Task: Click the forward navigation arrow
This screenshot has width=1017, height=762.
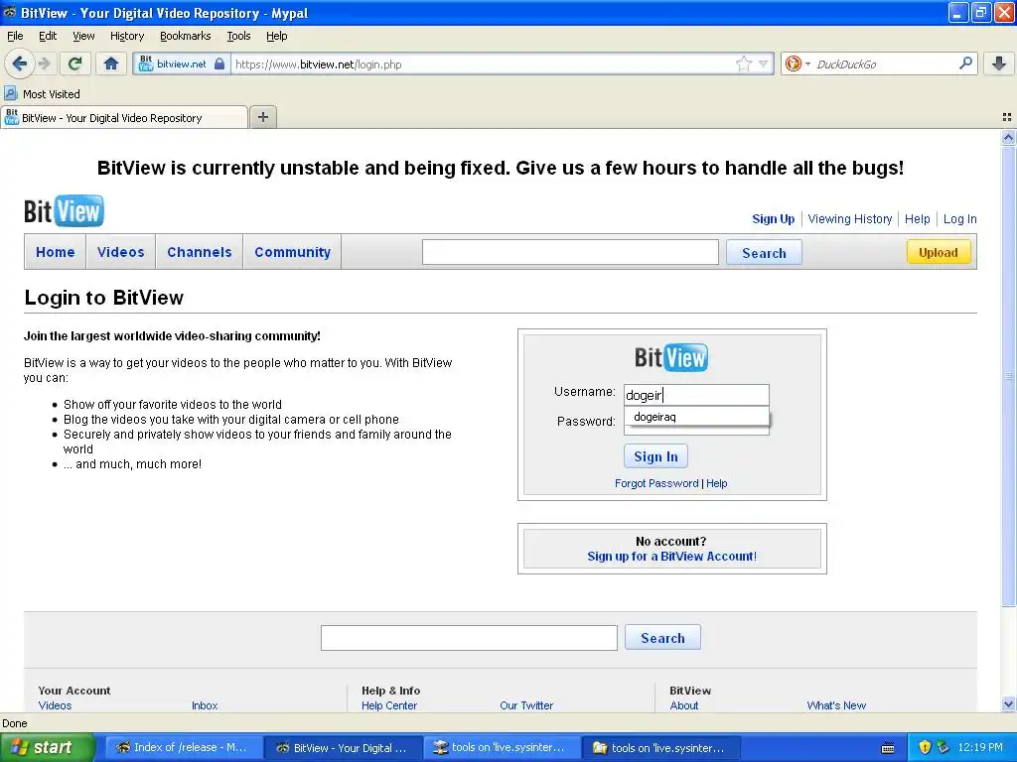Action: coord(44,63)
